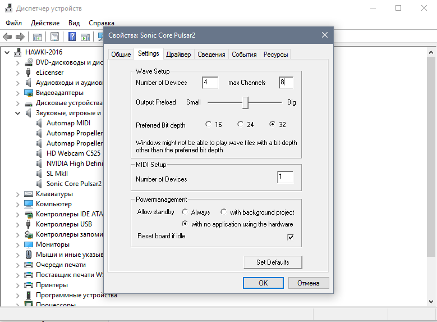The width and height of the screenshot is (437, 322).
Task: Switch to the Ресурсы tab
Action: tap(275, 55)
